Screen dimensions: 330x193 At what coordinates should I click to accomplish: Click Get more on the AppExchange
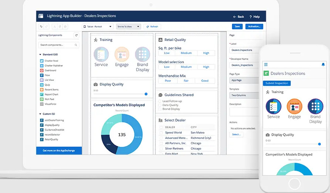pos(59,150)
